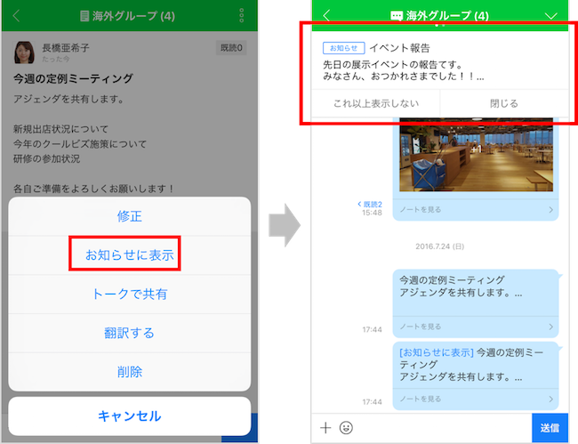
Task: Tap 閉じる to dismiss the announcement
Action: click(503, 103)
